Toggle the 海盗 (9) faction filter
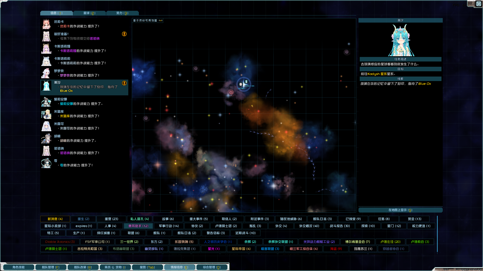 [x=336, y=249]
